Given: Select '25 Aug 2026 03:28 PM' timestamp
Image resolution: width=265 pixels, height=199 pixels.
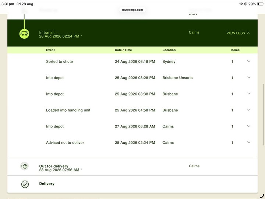Looking at the screenshot, I should pyautogui.click(x=135, y=78).
